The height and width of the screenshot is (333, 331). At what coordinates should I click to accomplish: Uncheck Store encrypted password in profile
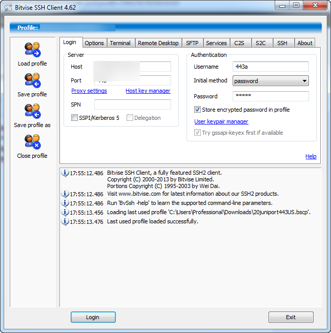[197, 110]
